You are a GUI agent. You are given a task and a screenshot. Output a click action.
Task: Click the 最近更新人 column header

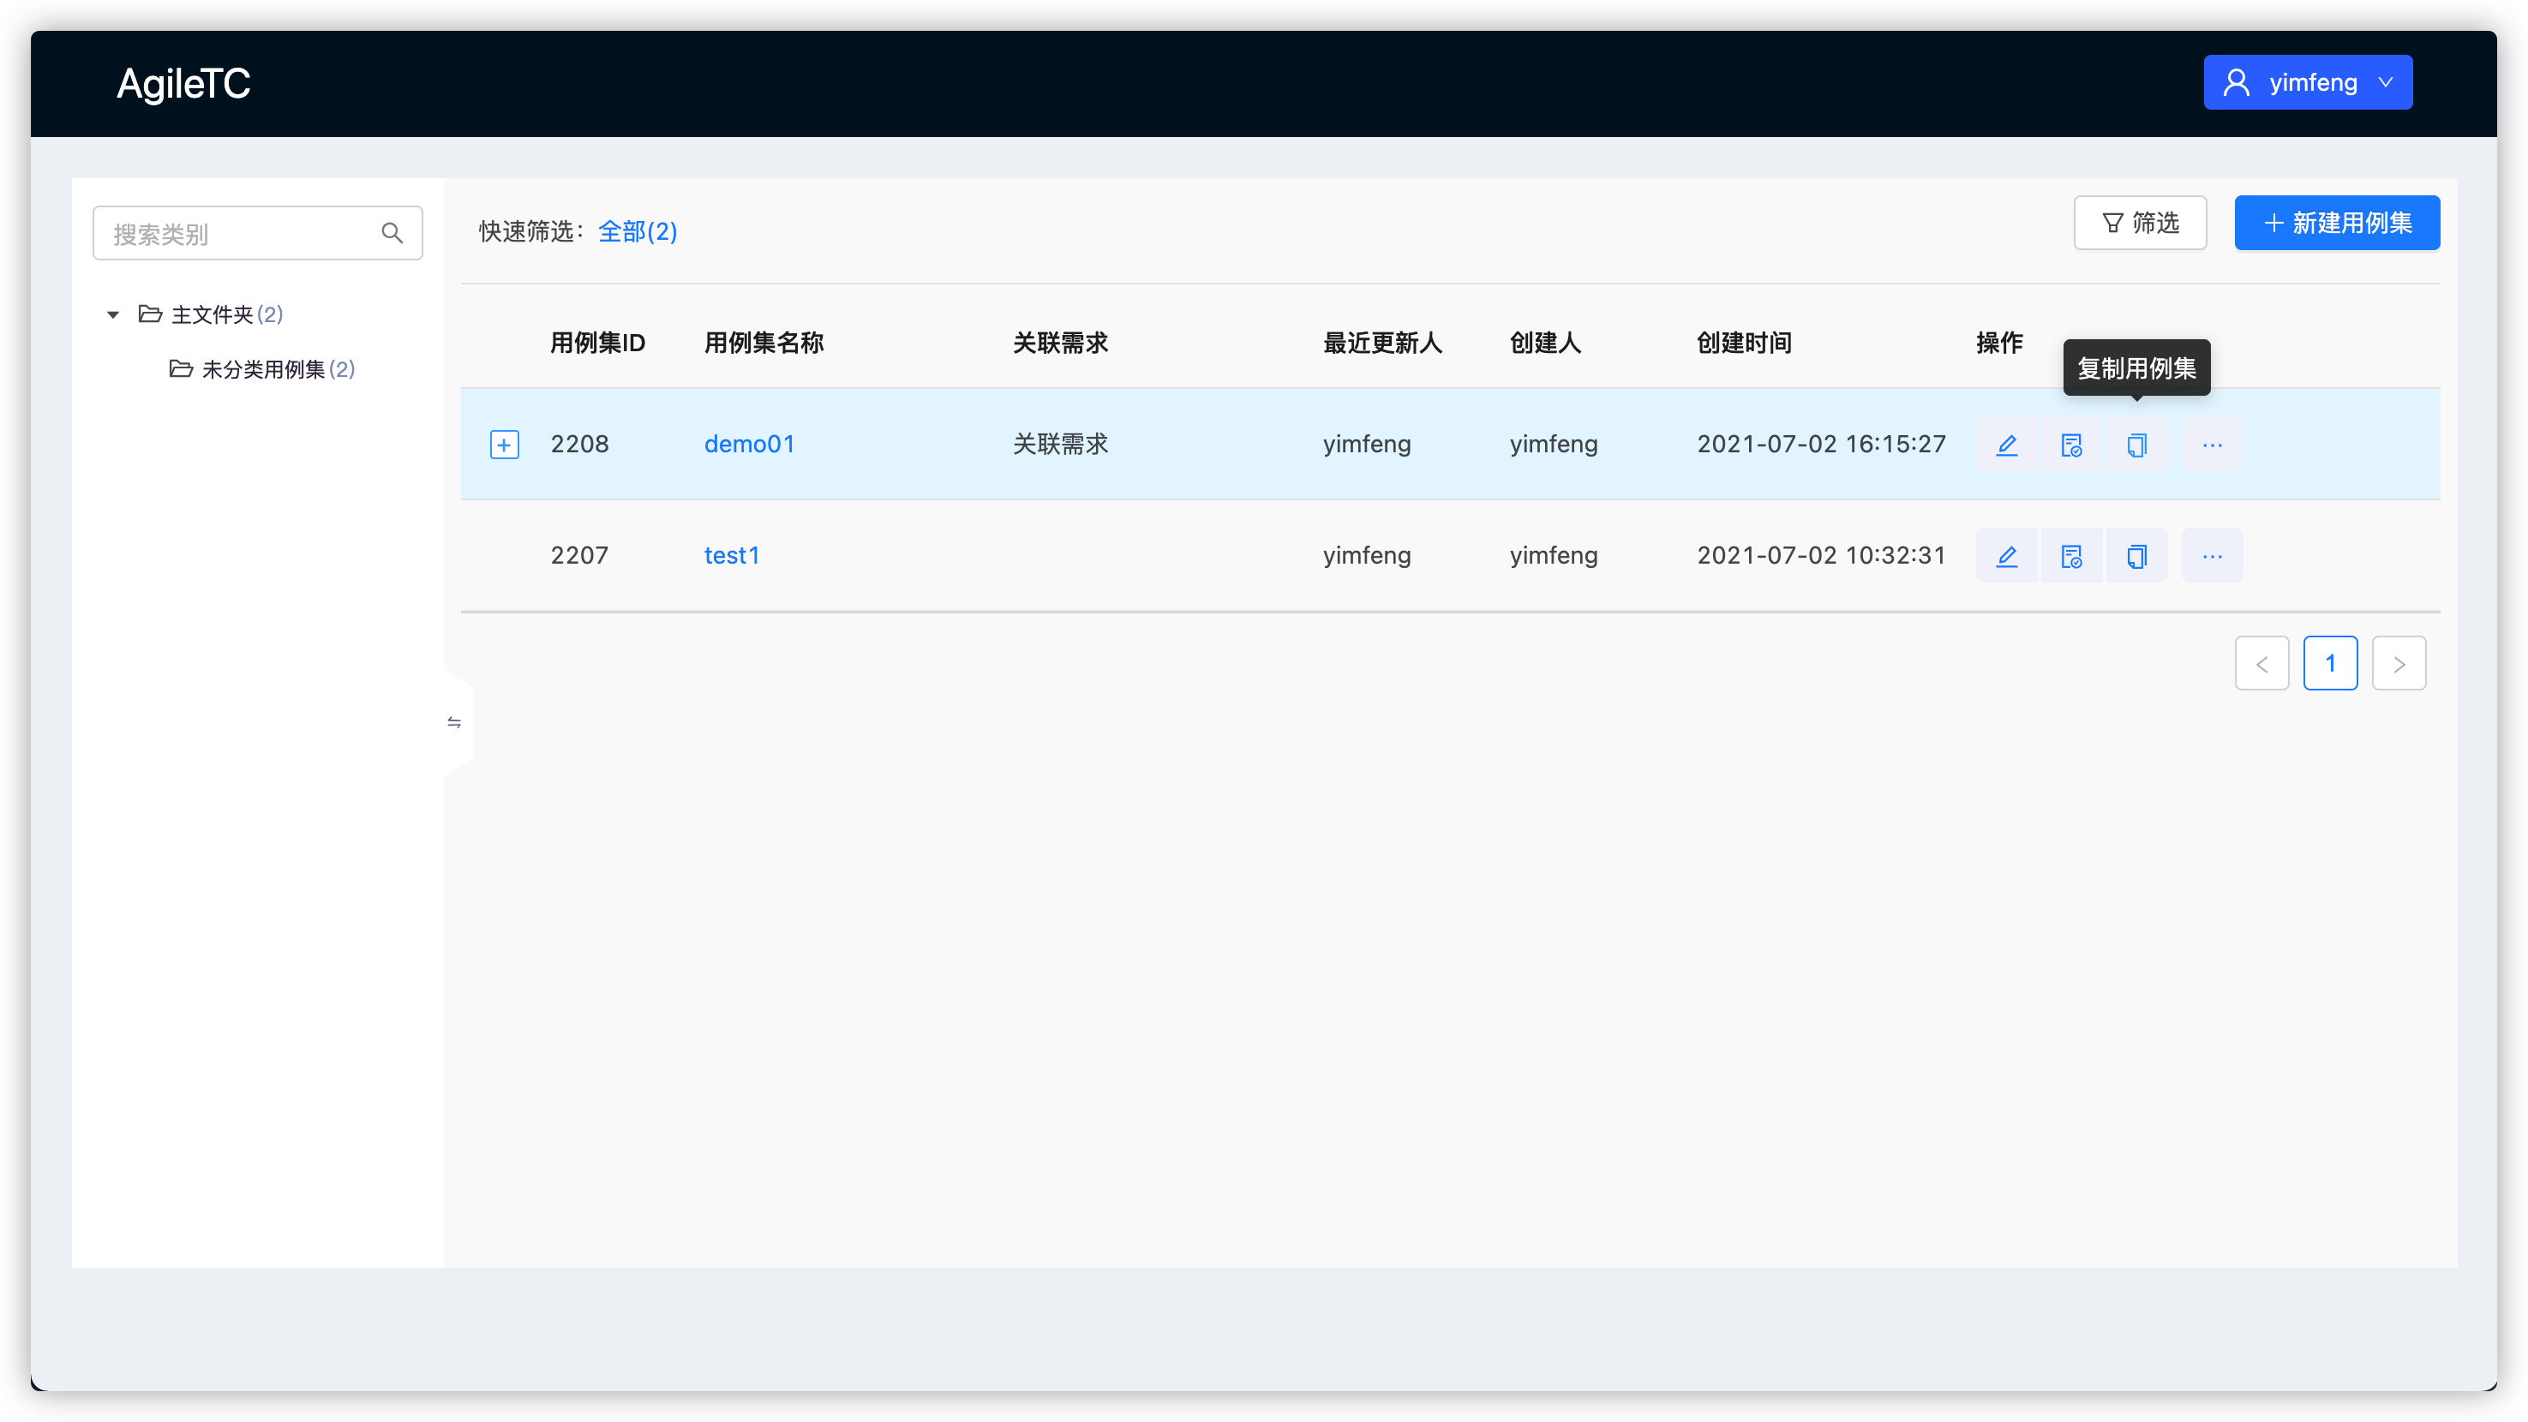click(x=1381, y=343)
